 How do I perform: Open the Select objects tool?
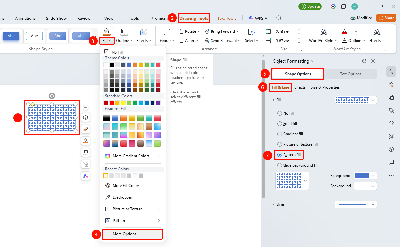coord(251,36)
